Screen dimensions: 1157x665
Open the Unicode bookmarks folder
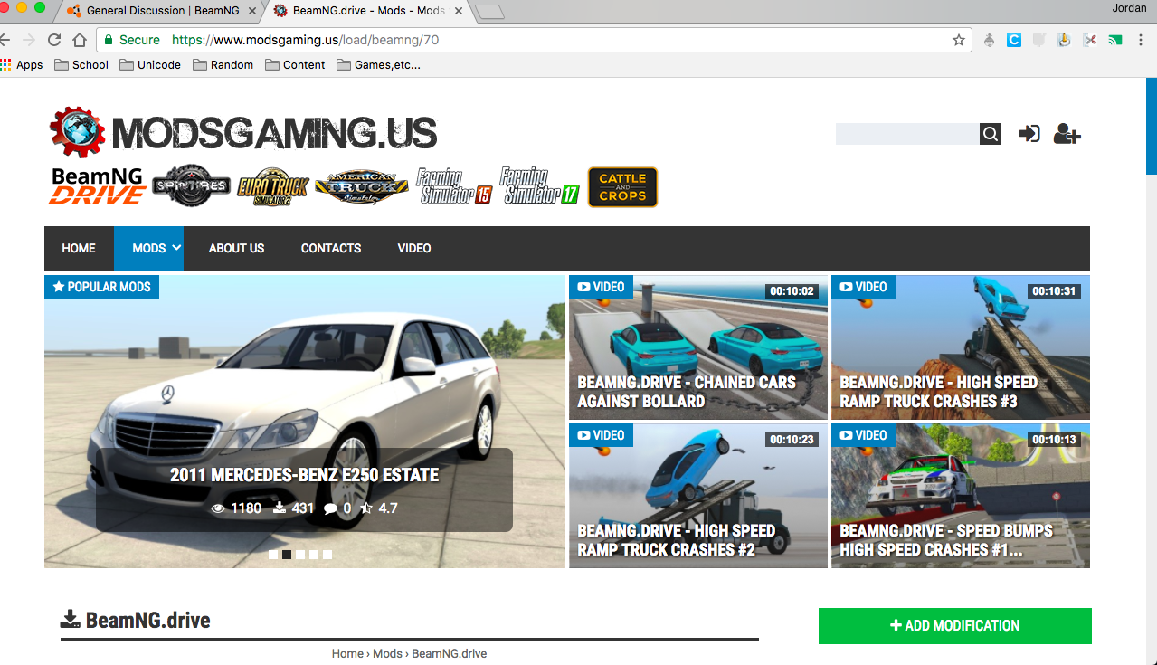pyautogui.click(x=150, y=65)
